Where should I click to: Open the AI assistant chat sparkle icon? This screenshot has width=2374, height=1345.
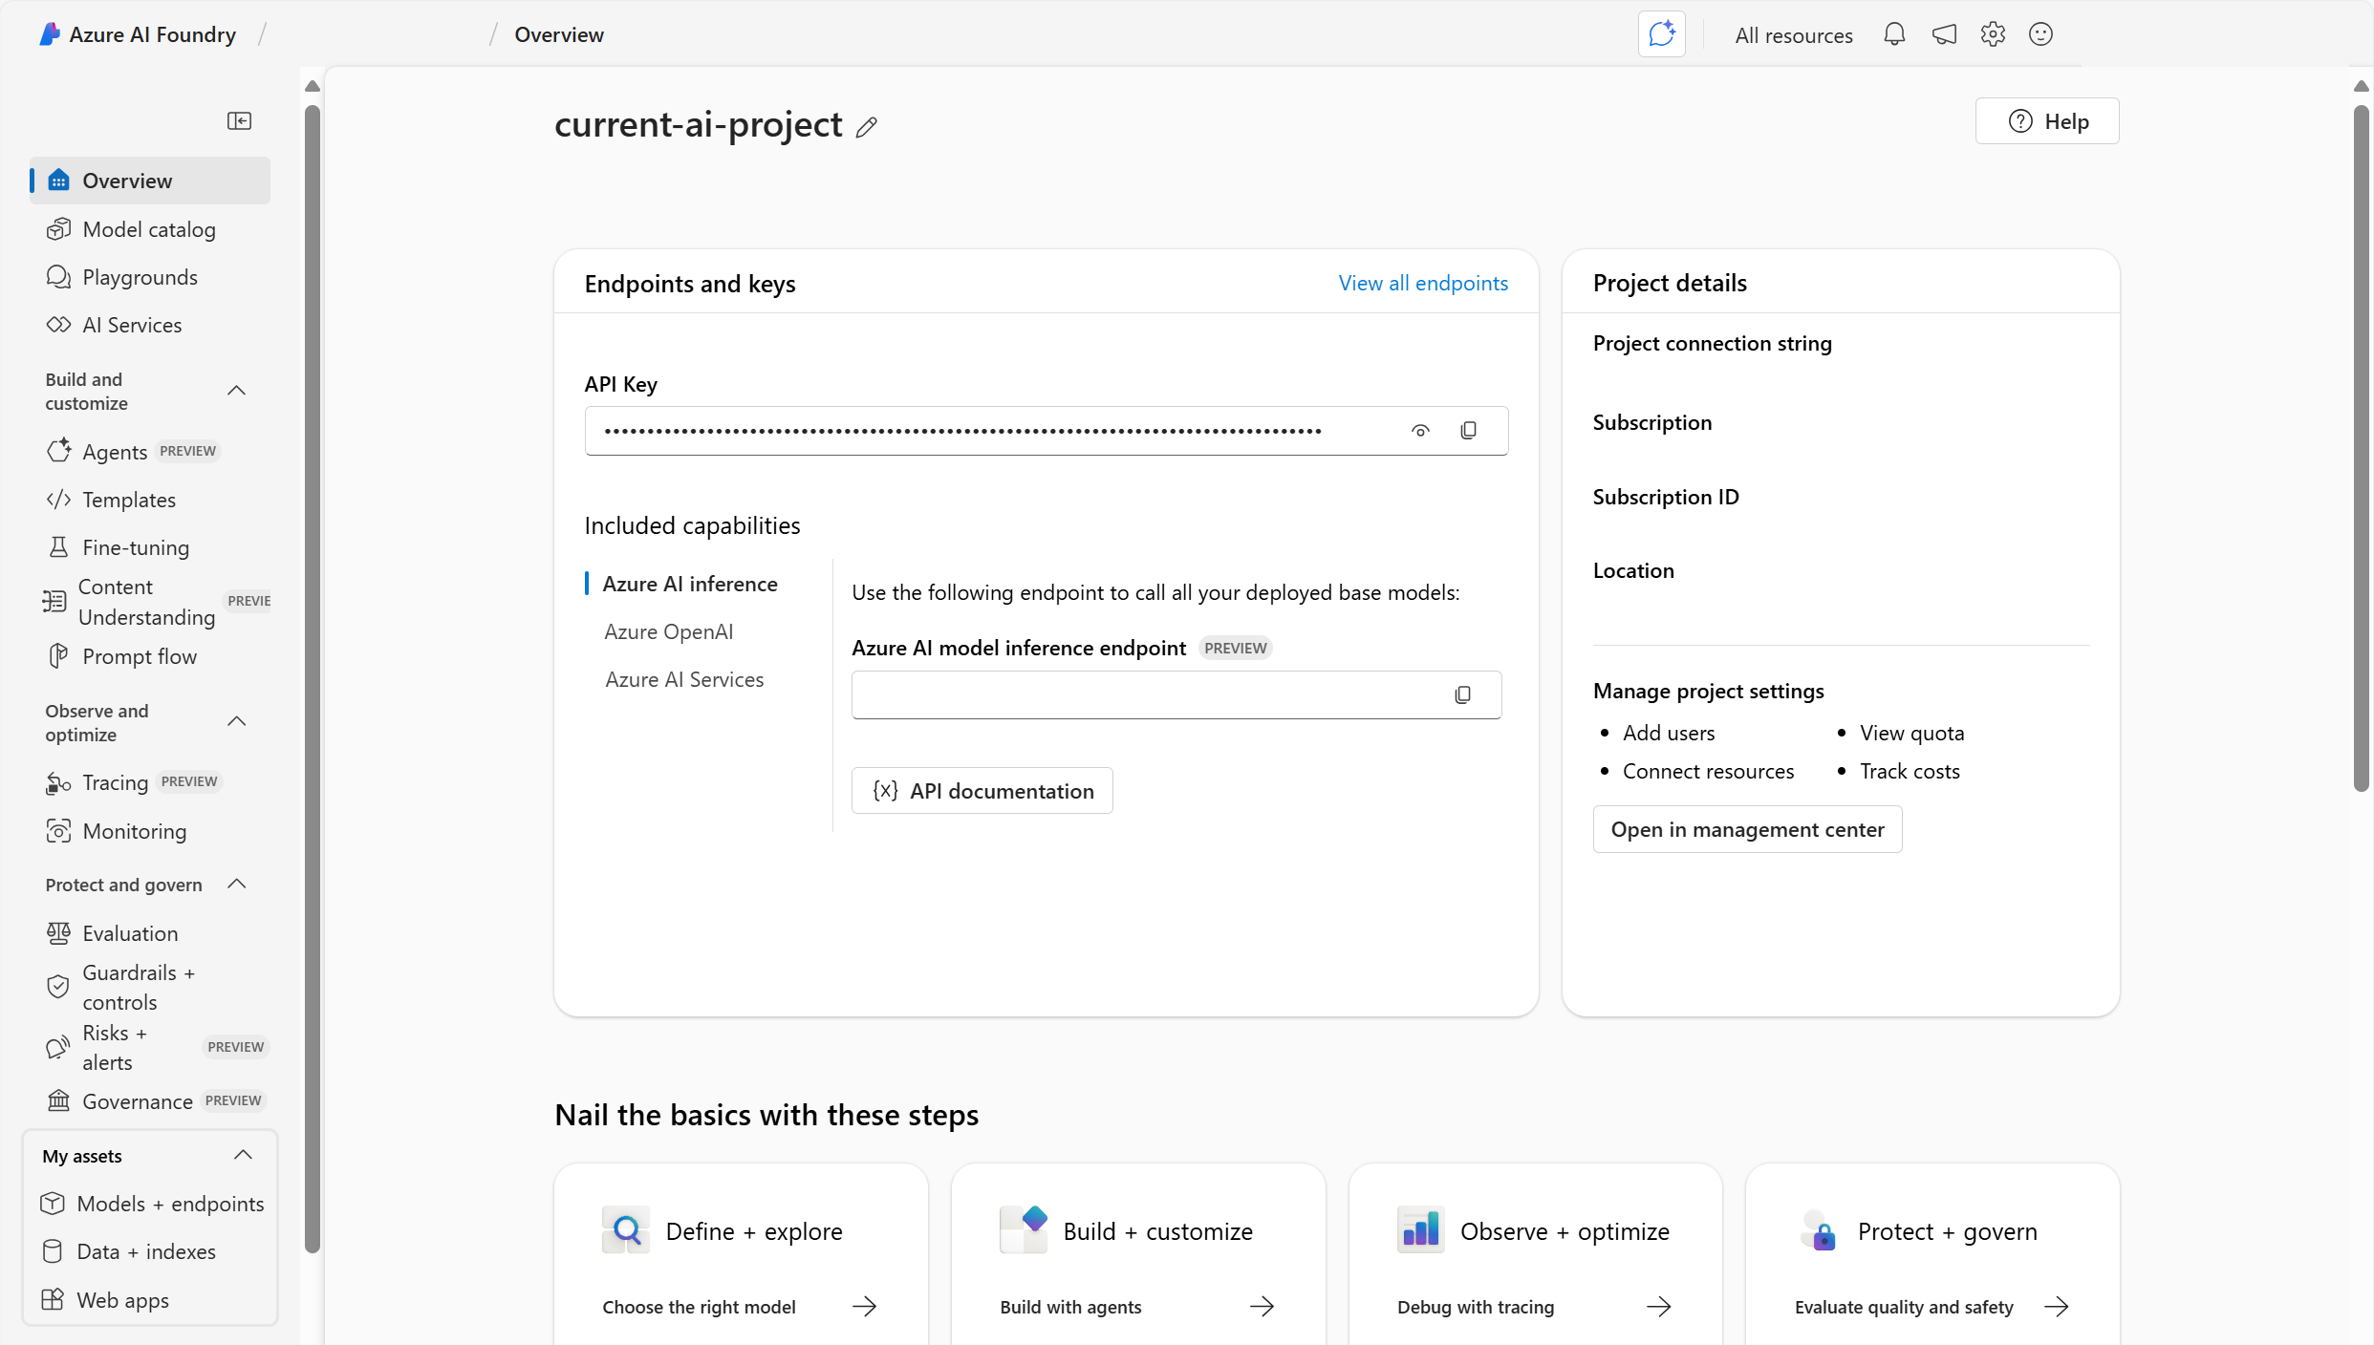click(x=1661, y=34)
